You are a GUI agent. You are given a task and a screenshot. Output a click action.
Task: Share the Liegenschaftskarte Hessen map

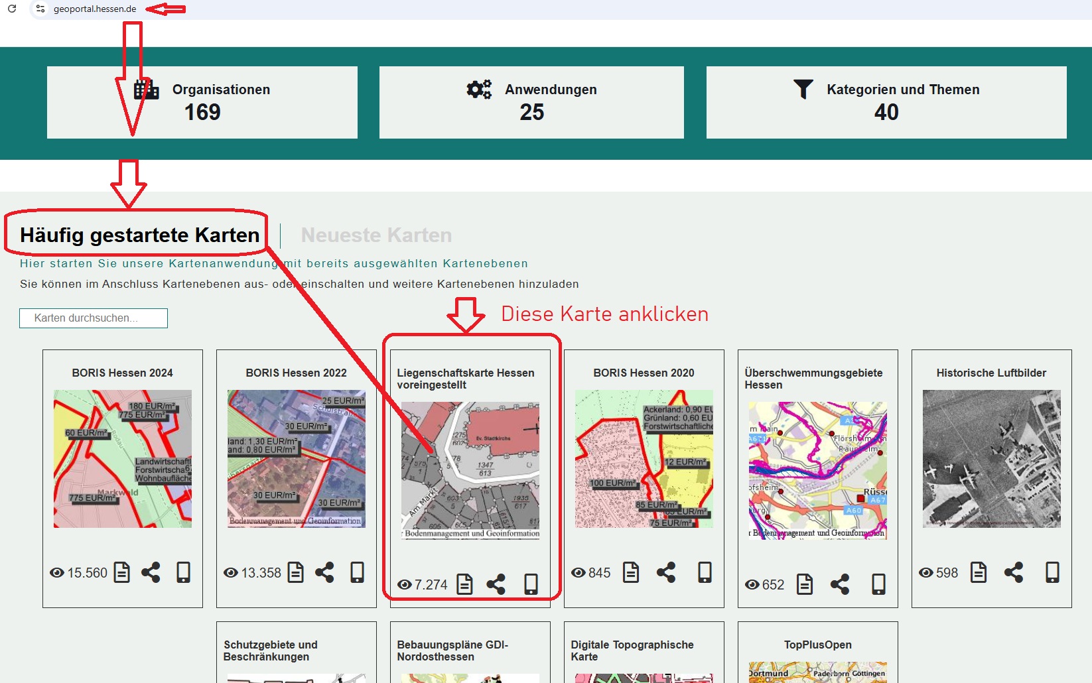click(496, 584)
